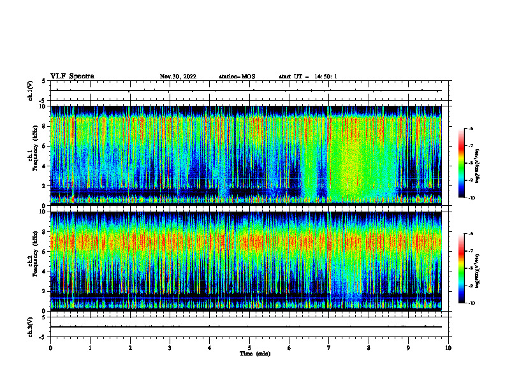
Task: Click the ch.1 spectrogram color scale bar
Action: (461, 163)
